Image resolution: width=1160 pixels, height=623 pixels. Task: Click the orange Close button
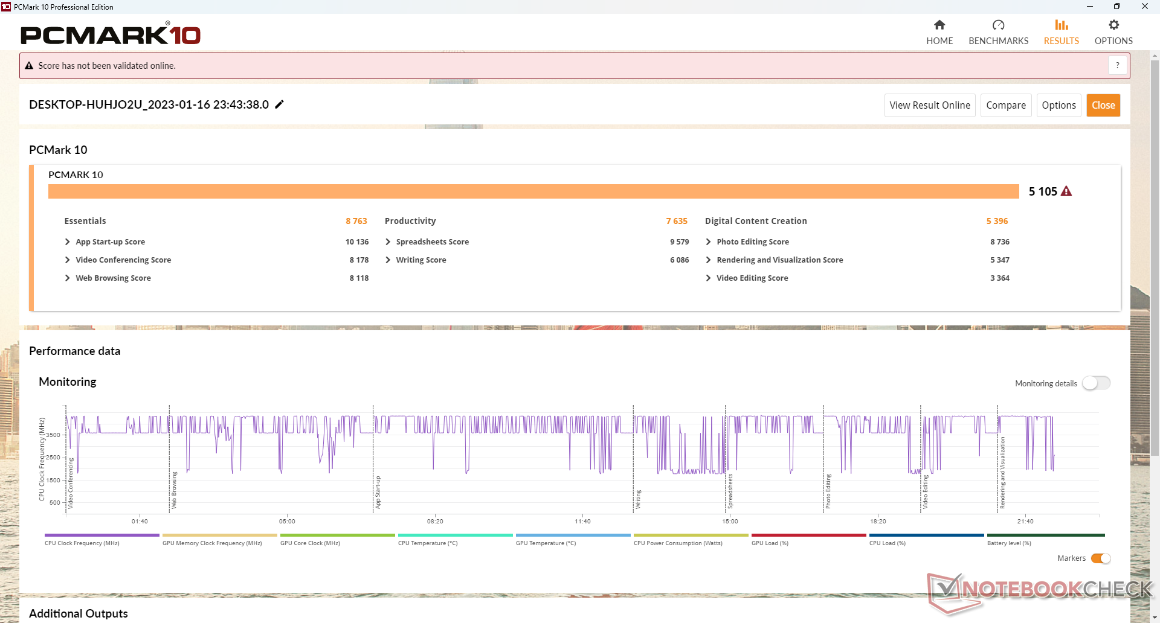[1103, 105]
